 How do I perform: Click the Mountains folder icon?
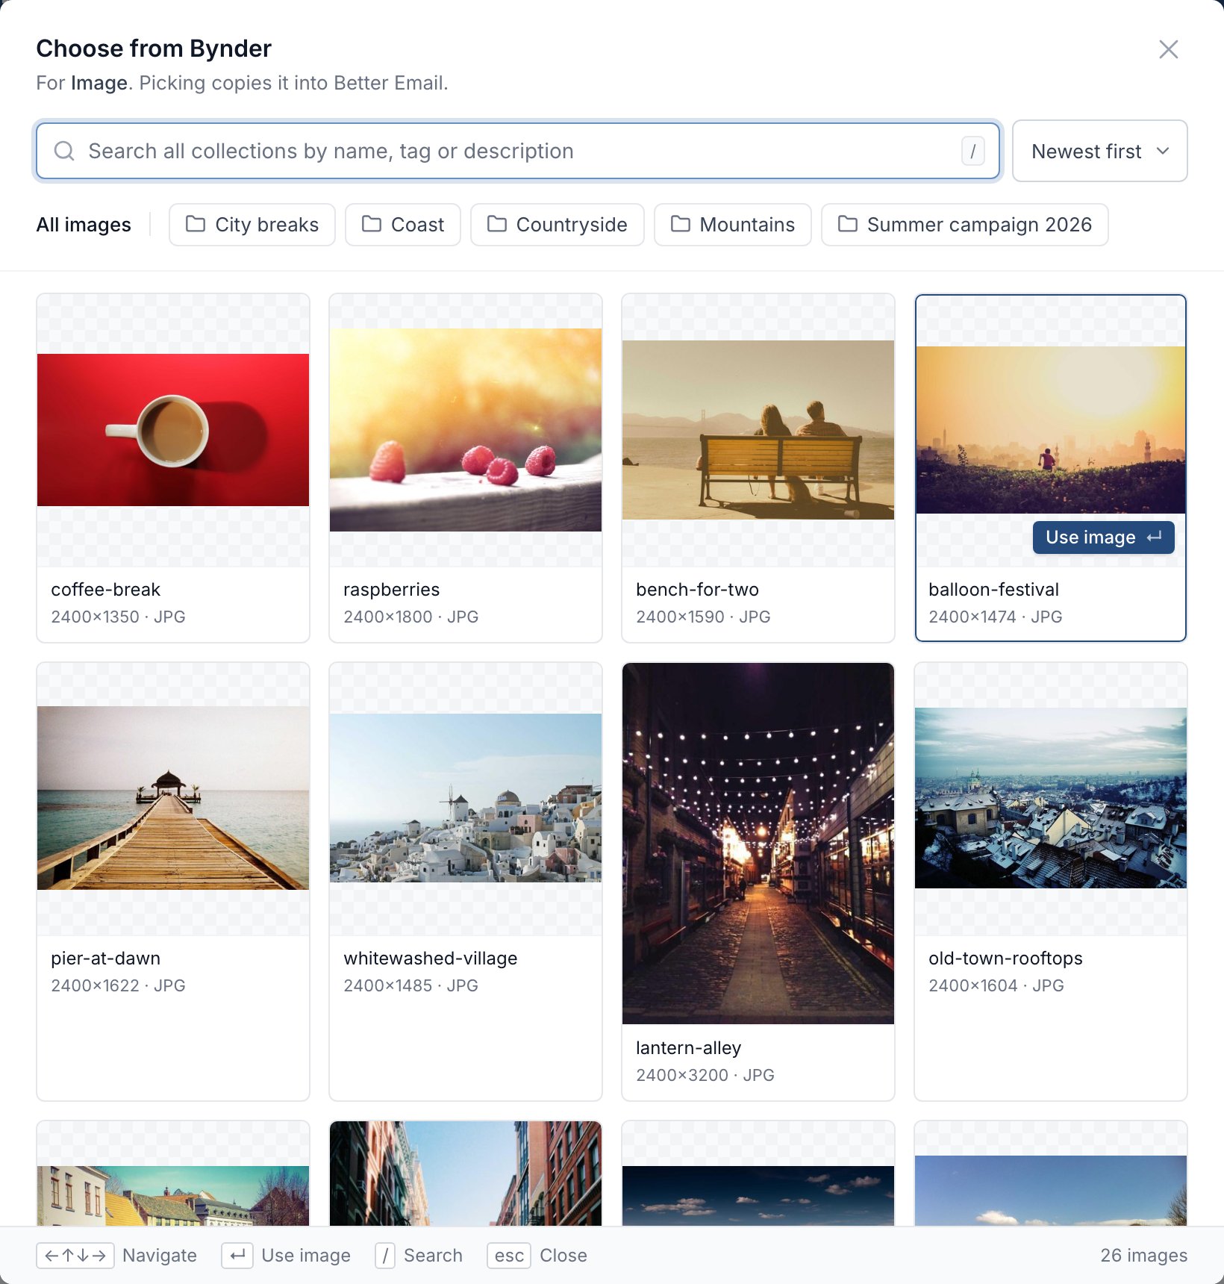coord(681,224)
